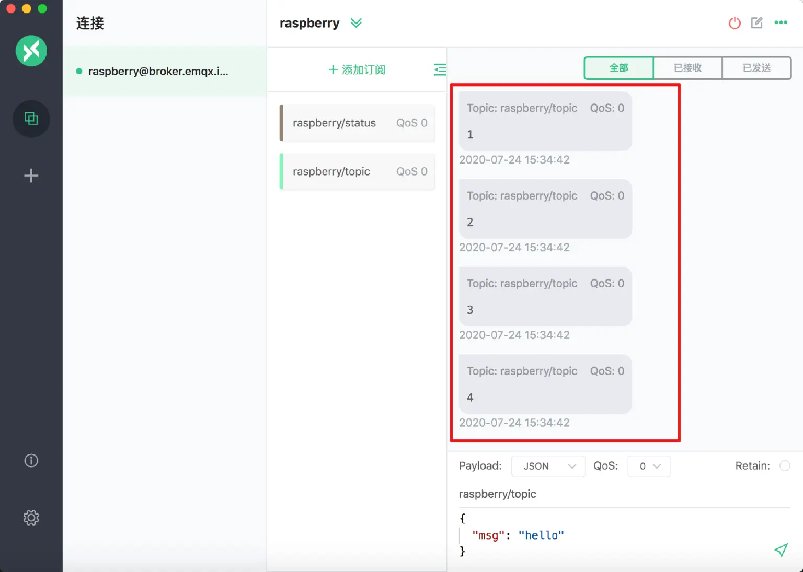Expand the raspberry connection details chevron
The width and height of the screenshot is (803, 572).
coord(356,23)
